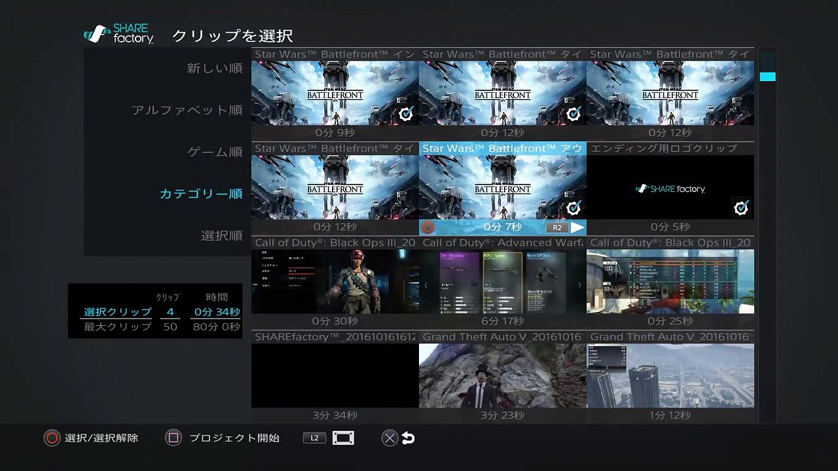The height and width of the screenshot is (471, 838).
Task: Click the total time 0分 34秒
Action: [217, 312]
